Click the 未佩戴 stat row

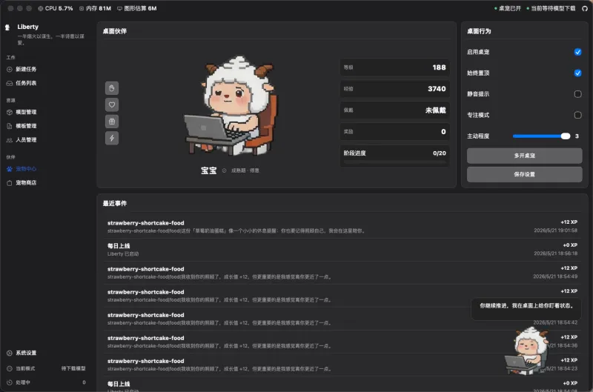pyautogui.click(x=394, y=110)
